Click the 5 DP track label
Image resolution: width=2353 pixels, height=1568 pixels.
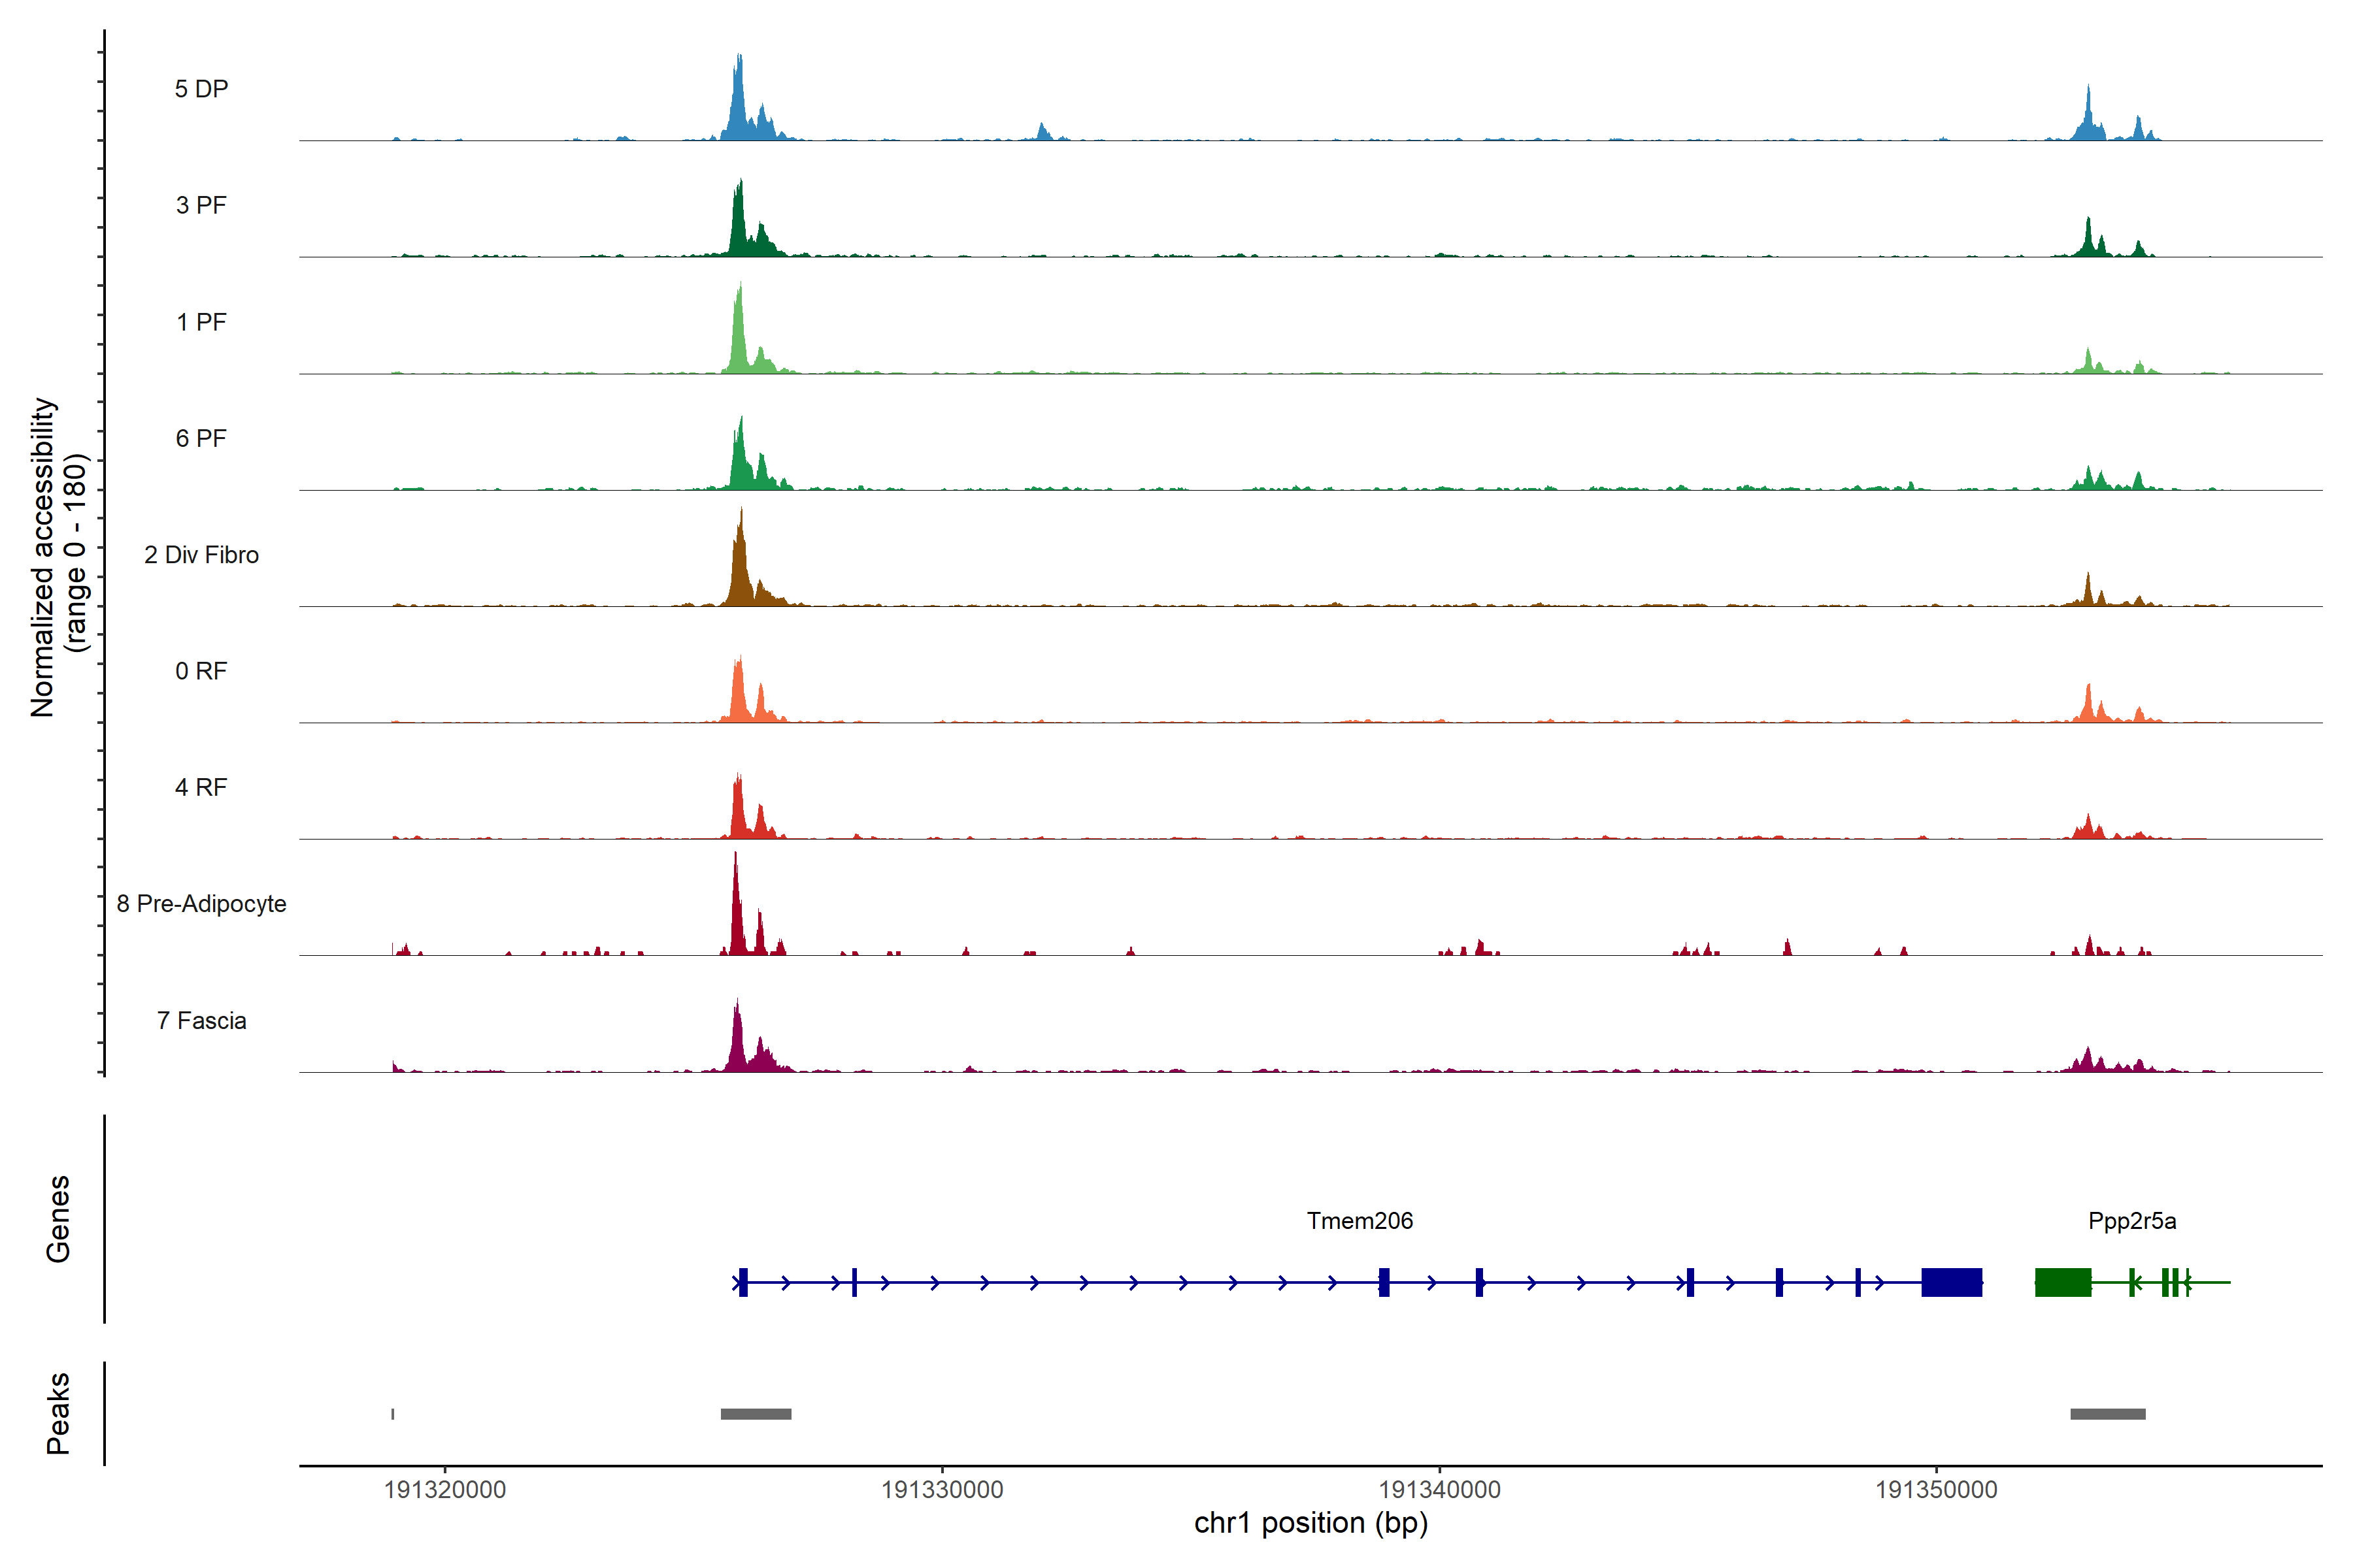click(x=201, y=89)
